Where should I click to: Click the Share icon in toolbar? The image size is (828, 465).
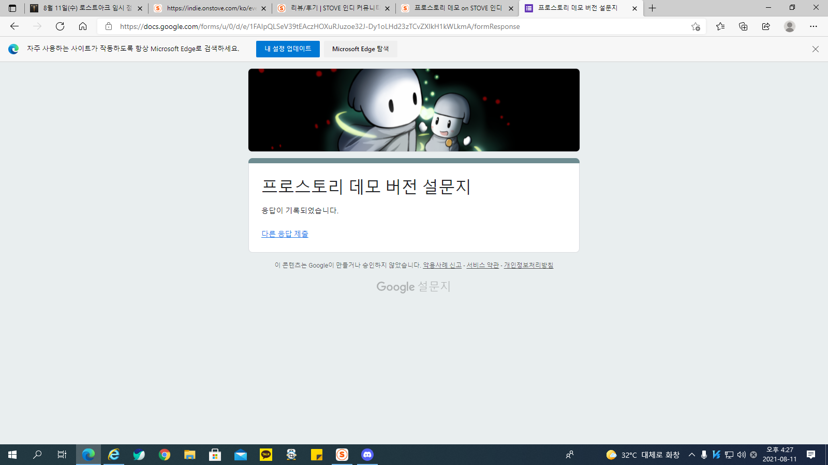(766, 26)
